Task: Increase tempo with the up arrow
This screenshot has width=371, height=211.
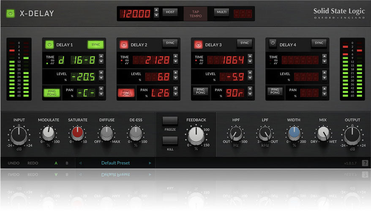Action: [156, 10]
